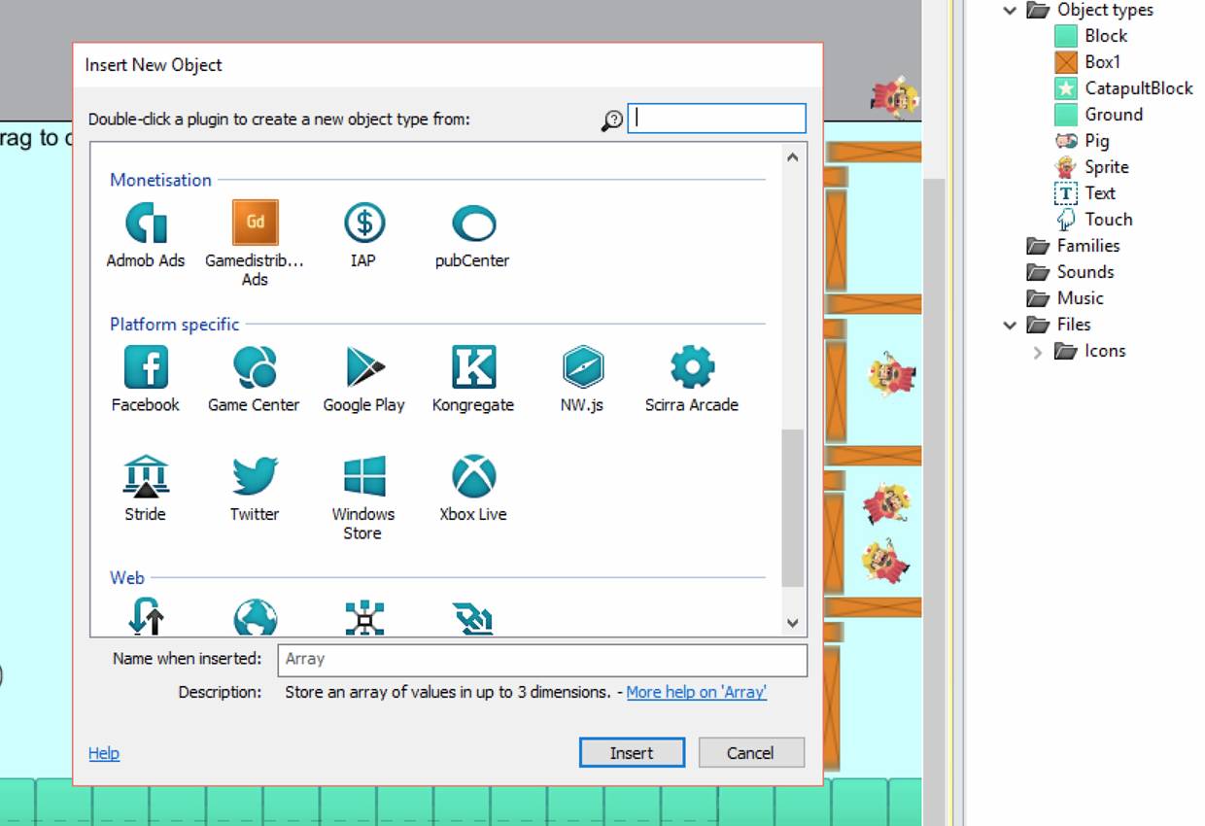Open the Help link
The image size is (1205, 826).
[x=104, y=753]
